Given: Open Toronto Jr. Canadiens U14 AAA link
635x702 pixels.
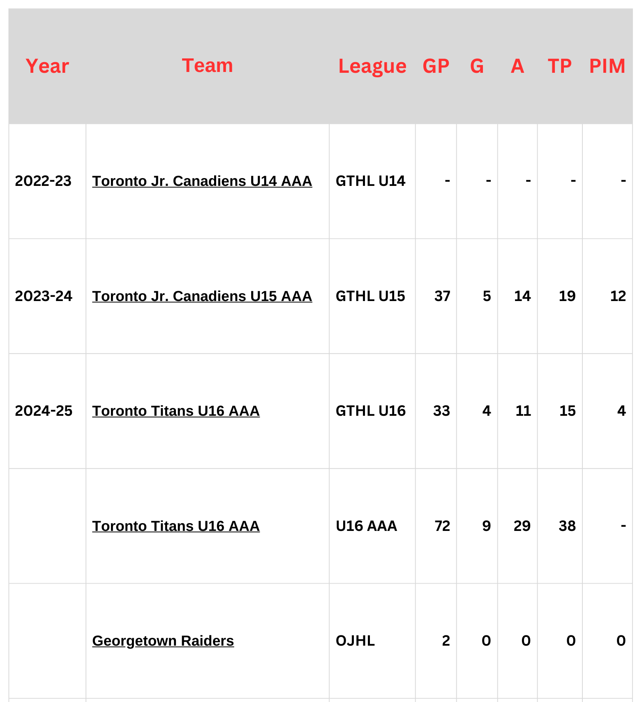Looking at the screenshot, I should pos(202,181).
